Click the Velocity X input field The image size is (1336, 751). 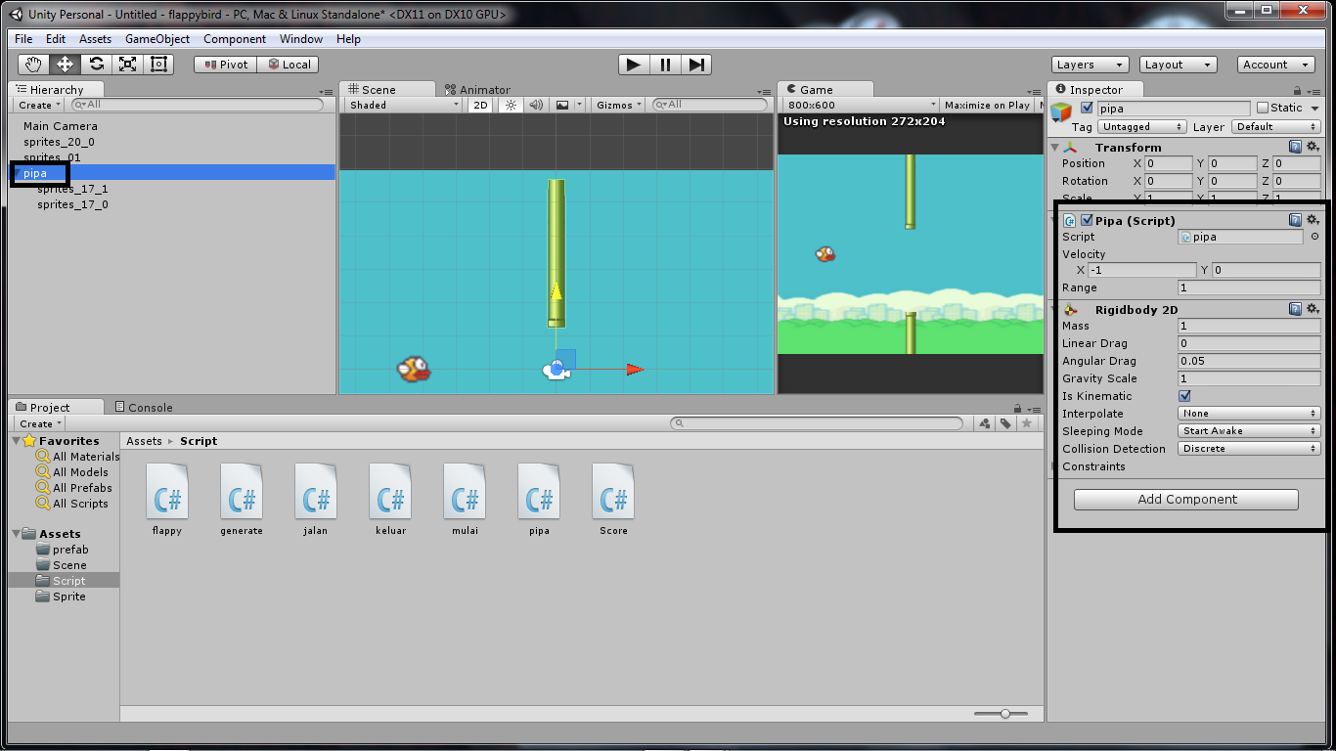tap(1141, 270)
